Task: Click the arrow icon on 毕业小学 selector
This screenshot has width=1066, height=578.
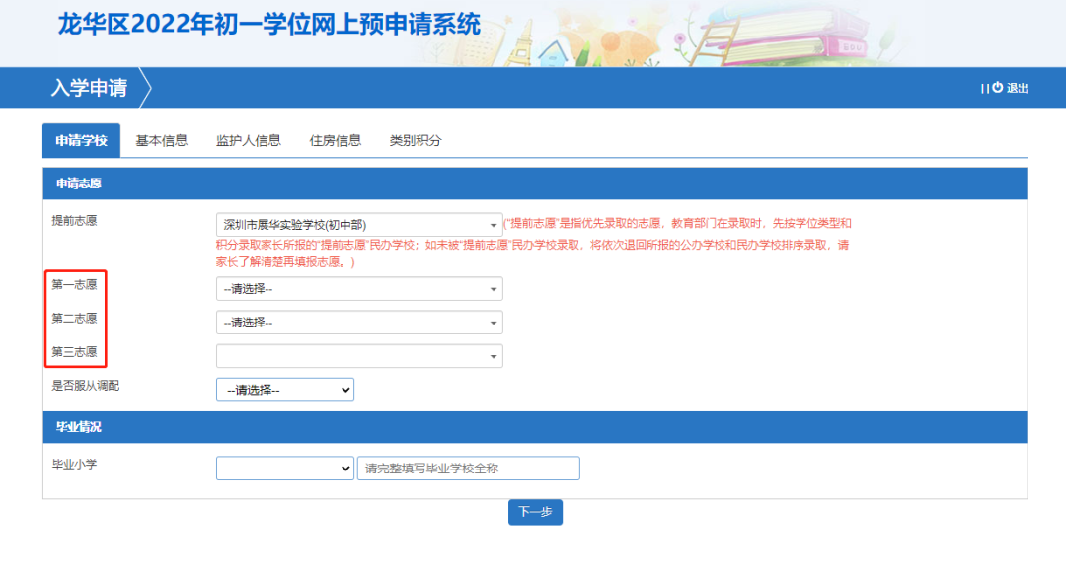Action: coord(344,468)
